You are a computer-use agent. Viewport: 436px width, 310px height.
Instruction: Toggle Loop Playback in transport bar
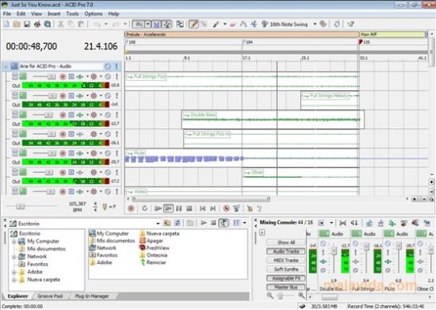coord(145,208)
